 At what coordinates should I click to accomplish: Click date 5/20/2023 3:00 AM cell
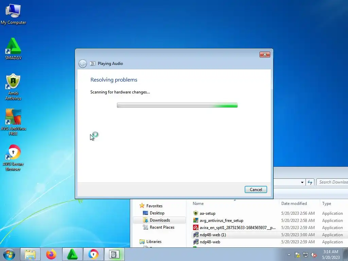(x=298, y=234)
